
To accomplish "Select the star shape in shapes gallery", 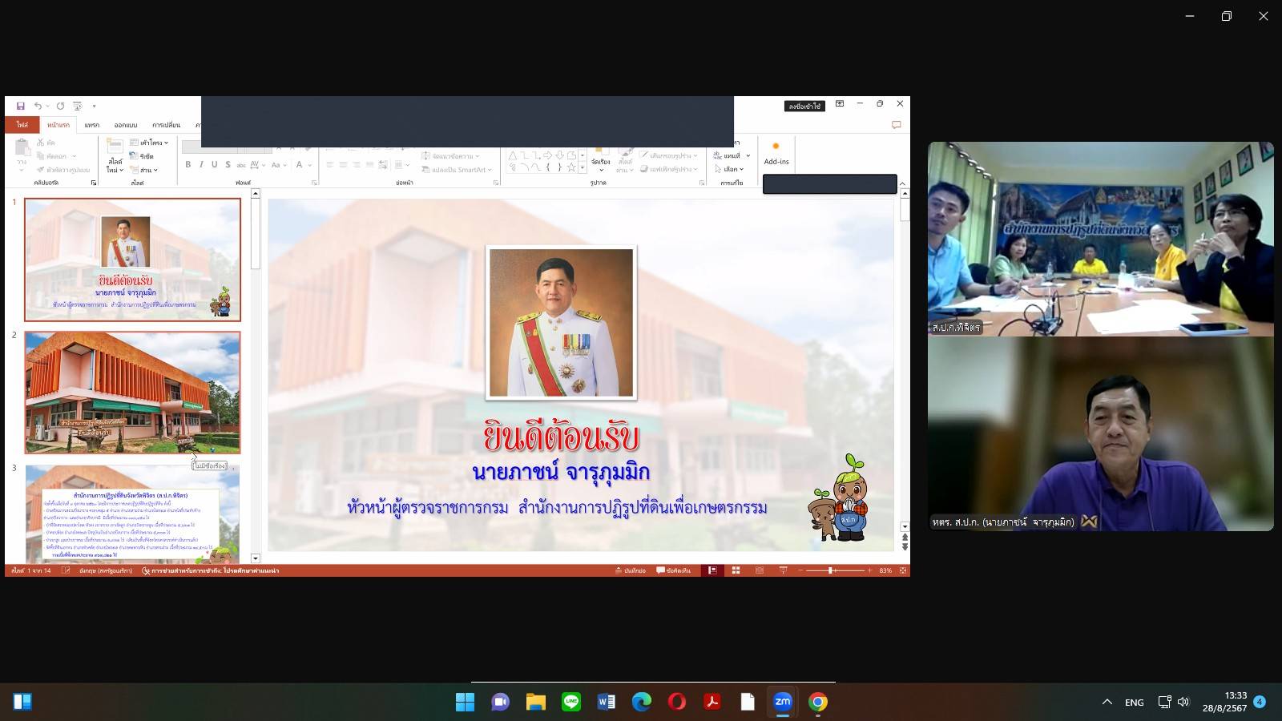I will (x=570, y=167).
